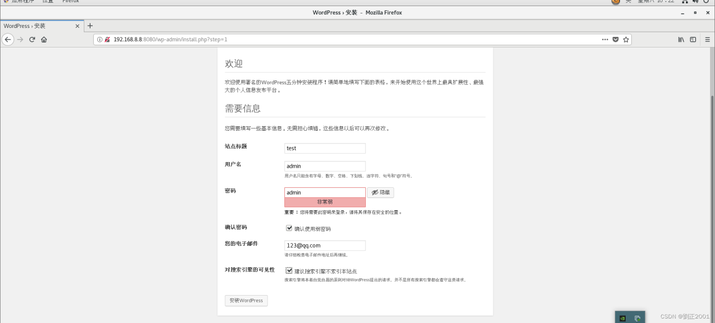The width and height of the screenshot is (715, 323).
Task: Toggle password visibility with 隐藏 button
Action: [380, 192]
